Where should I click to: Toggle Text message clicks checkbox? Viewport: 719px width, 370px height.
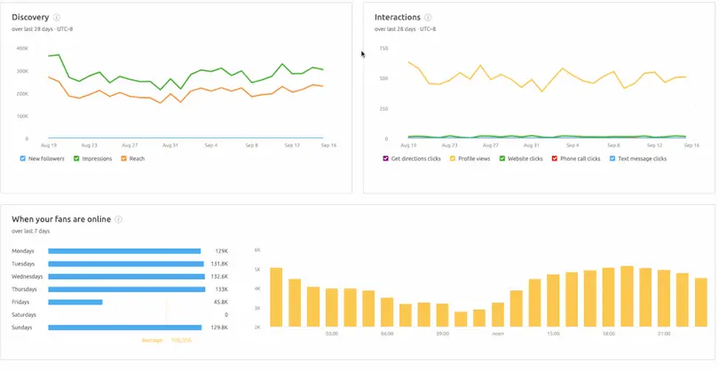coord(613,159)
